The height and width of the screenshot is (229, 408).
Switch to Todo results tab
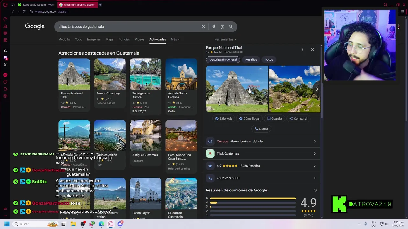(78, 39)
